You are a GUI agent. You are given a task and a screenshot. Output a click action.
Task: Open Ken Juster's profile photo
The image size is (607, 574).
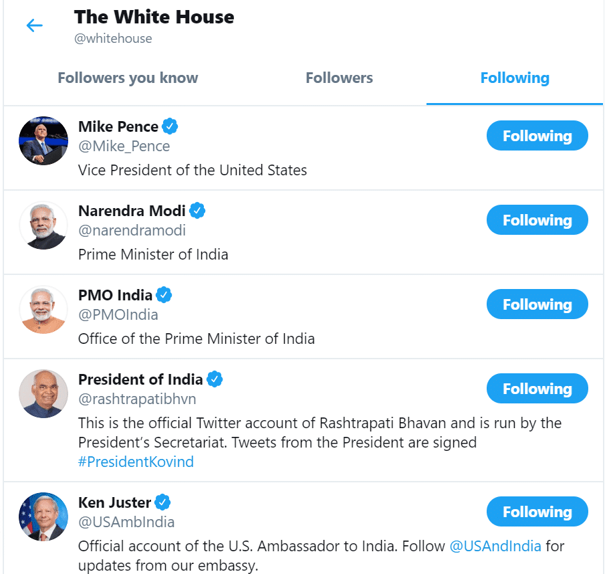pyautogui.click(x=43, y=516)
